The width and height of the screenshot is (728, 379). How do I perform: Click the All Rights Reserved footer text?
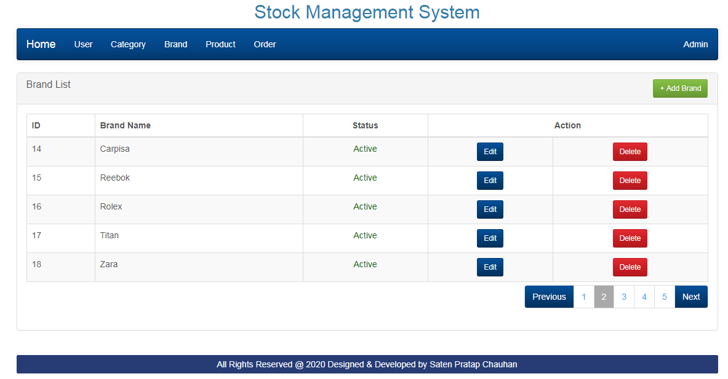[367, 364]
